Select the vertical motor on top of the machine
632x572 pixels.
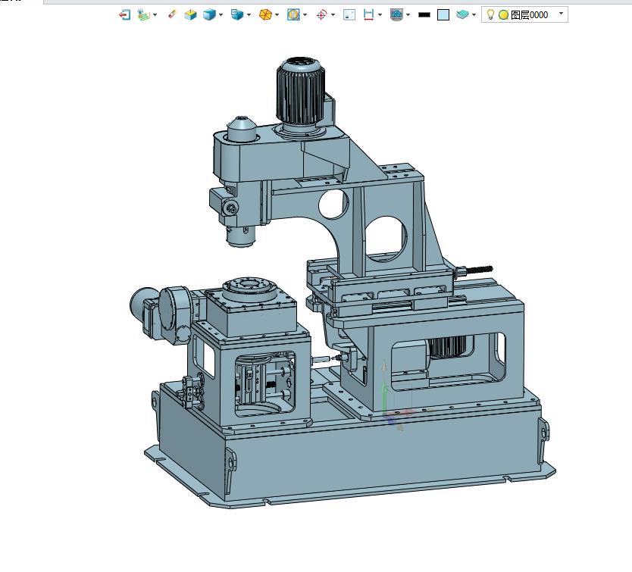301,91
